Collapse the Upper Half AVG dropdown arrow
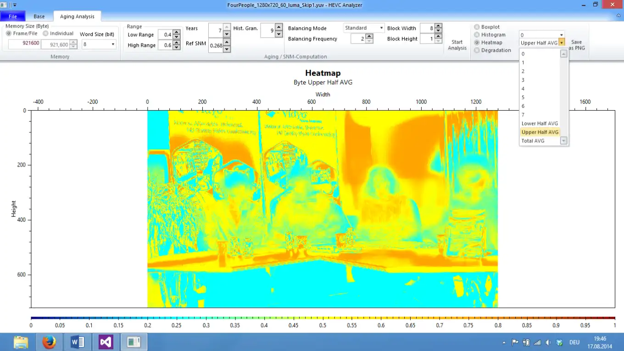624x351 pixels. point(562,43)
